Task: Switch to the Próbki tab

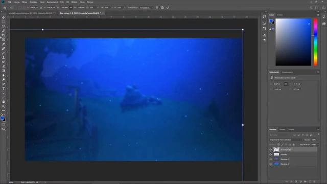Action: tap(280, 15)
